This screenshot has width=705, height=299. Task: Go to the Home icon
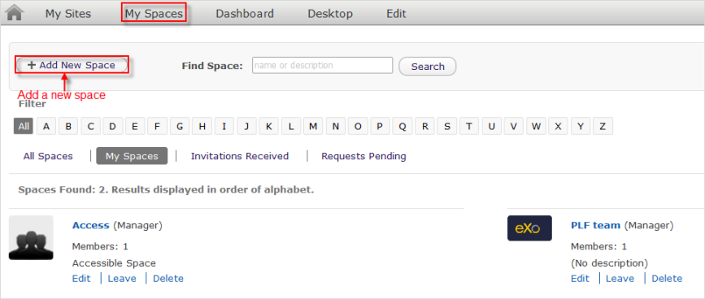(x=15, y=12)
